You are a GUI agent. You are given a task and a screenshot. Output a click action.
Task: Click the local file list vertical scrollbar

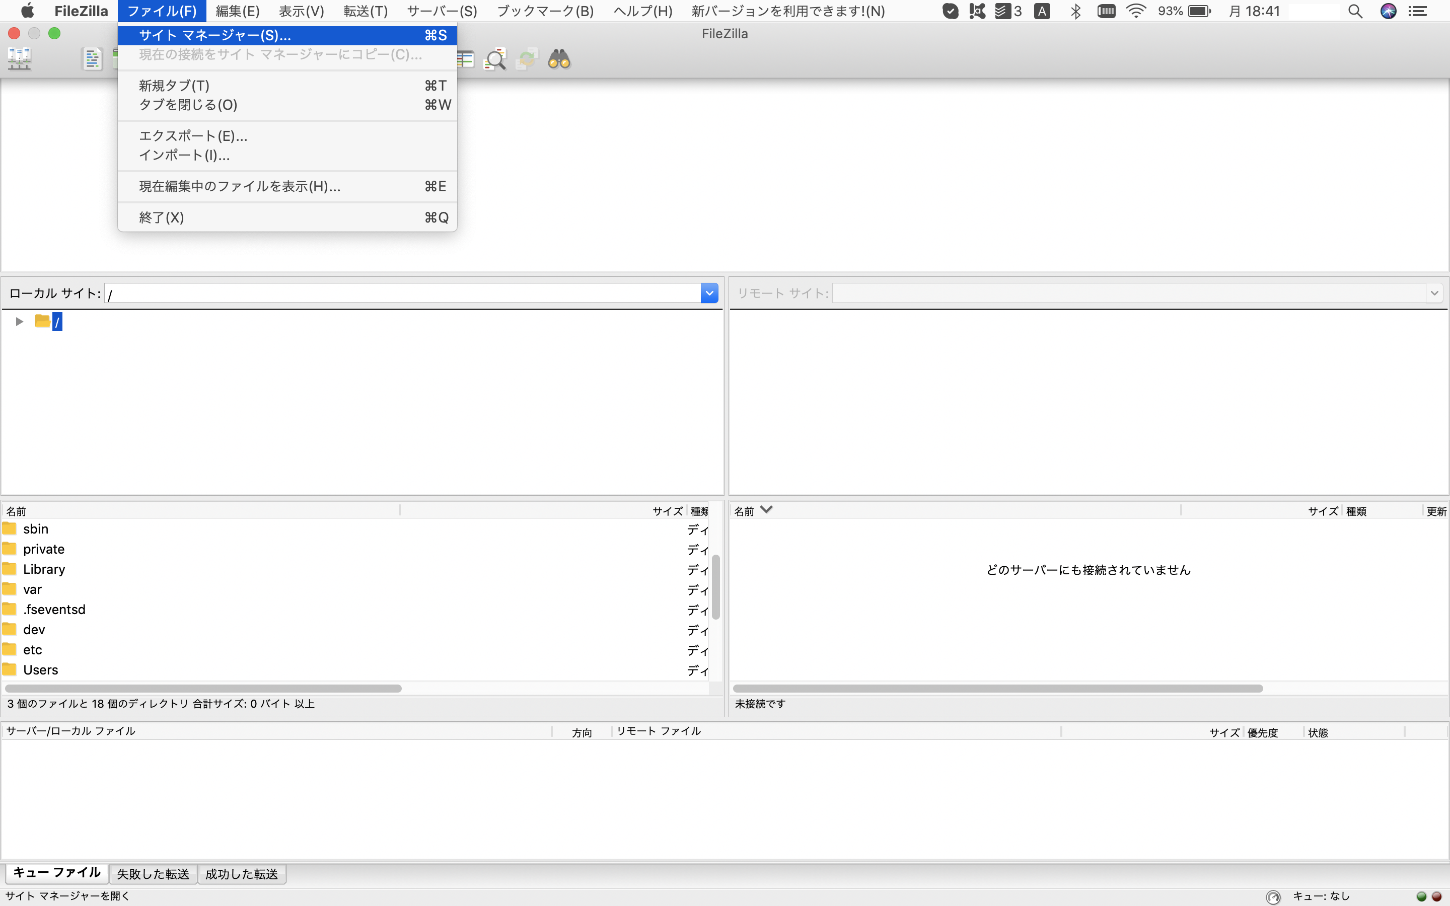[715, 587]
